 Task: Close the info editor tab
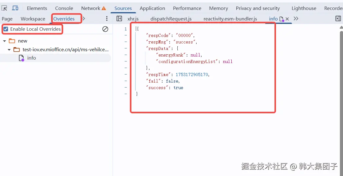[x=287, y=19]
